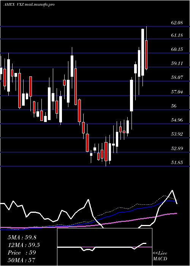Click inside the MACD inset panel

[104, 247]
